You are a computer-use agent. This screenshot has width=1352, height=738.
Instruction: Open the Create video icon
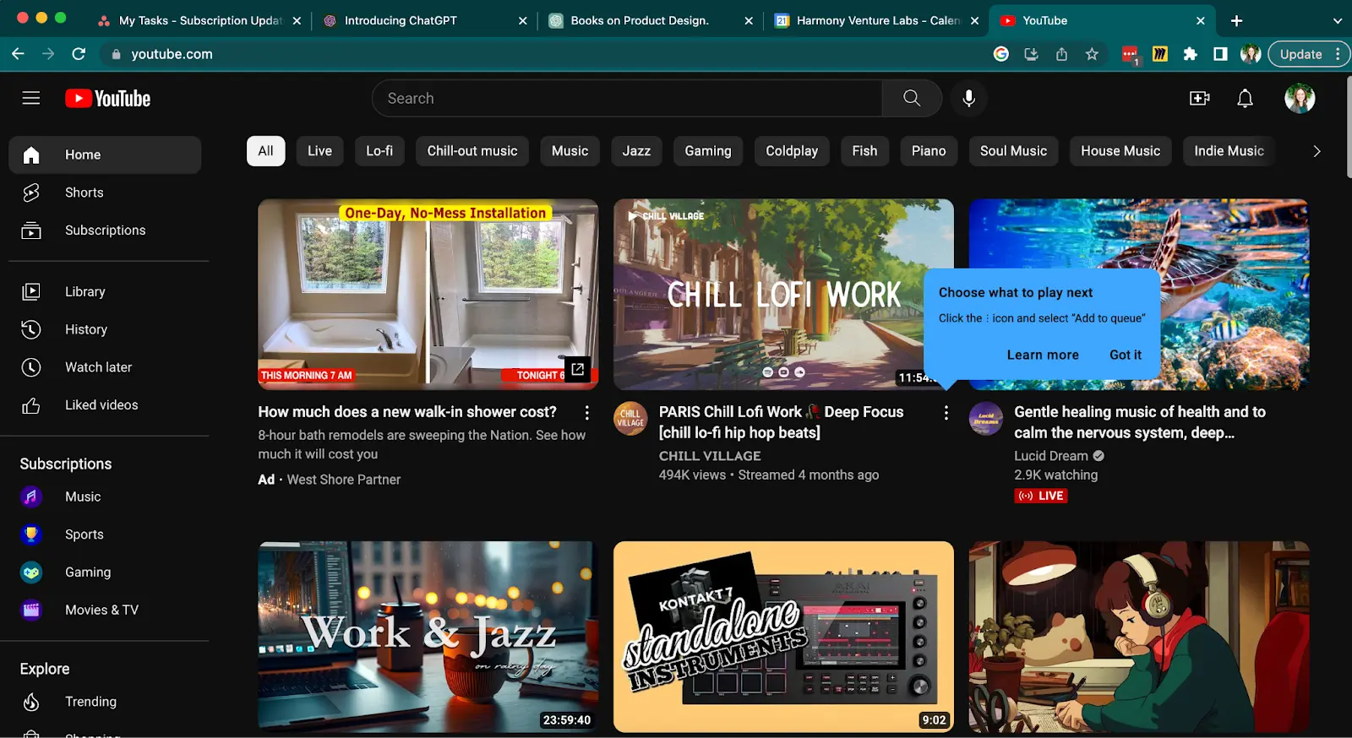coord(1200,98)
